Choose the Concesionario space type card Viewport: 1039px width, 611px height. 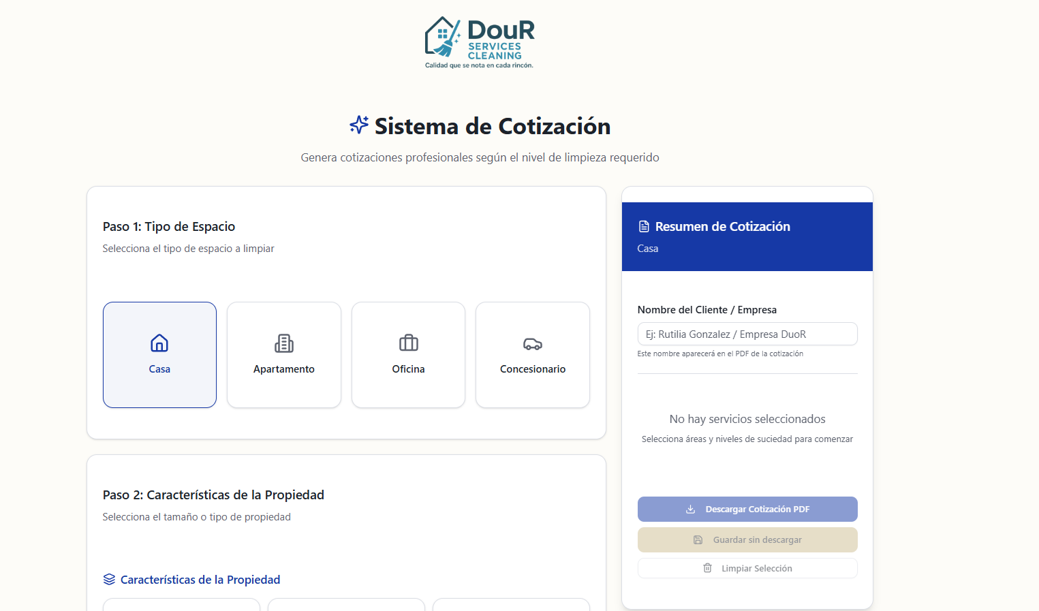tap(533, 355)
